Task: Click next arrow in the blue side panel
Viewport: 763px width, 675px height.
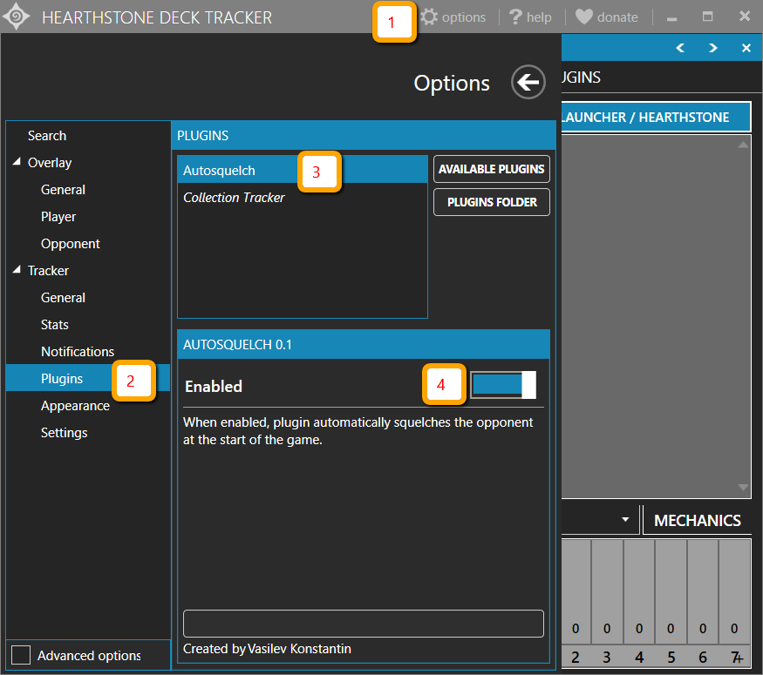Action: (x=713, y=48)
